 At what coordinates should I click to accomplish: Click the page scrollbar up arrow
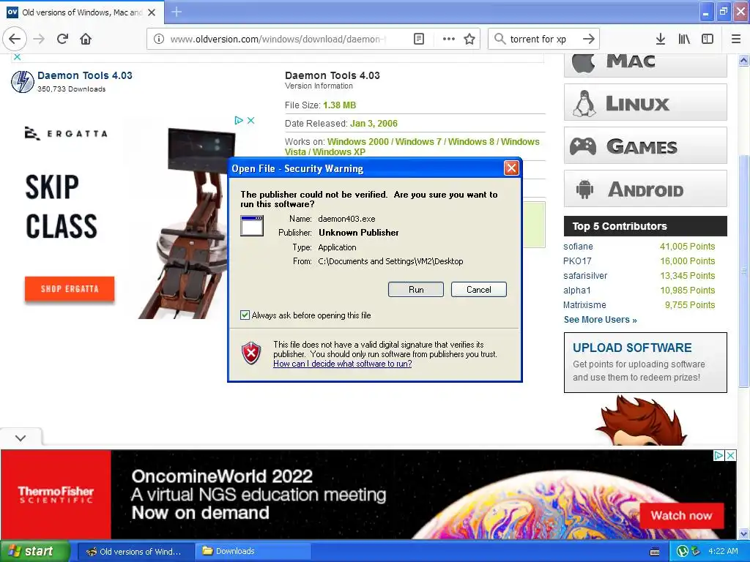[744, 60]
